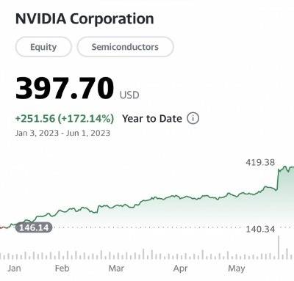Click the 146.14 starting price badge
294x281 pixels.
tap(34, 227)
